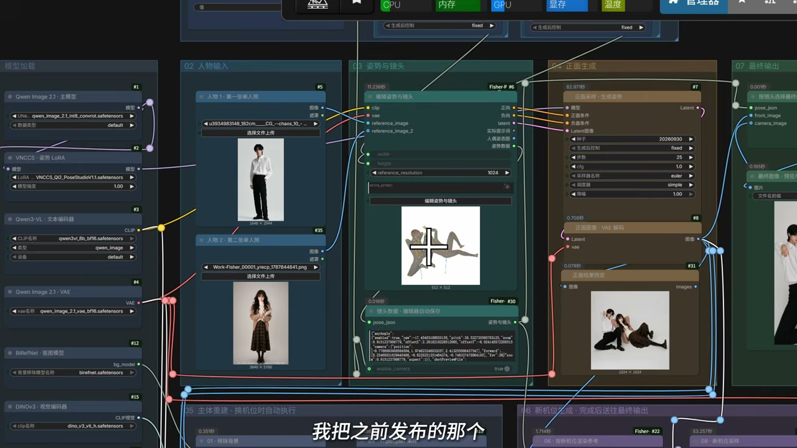The width and height of the screenshot is (797, 448).
Task: Click the 种子 20260930 seed field
Action: [632, 139]
